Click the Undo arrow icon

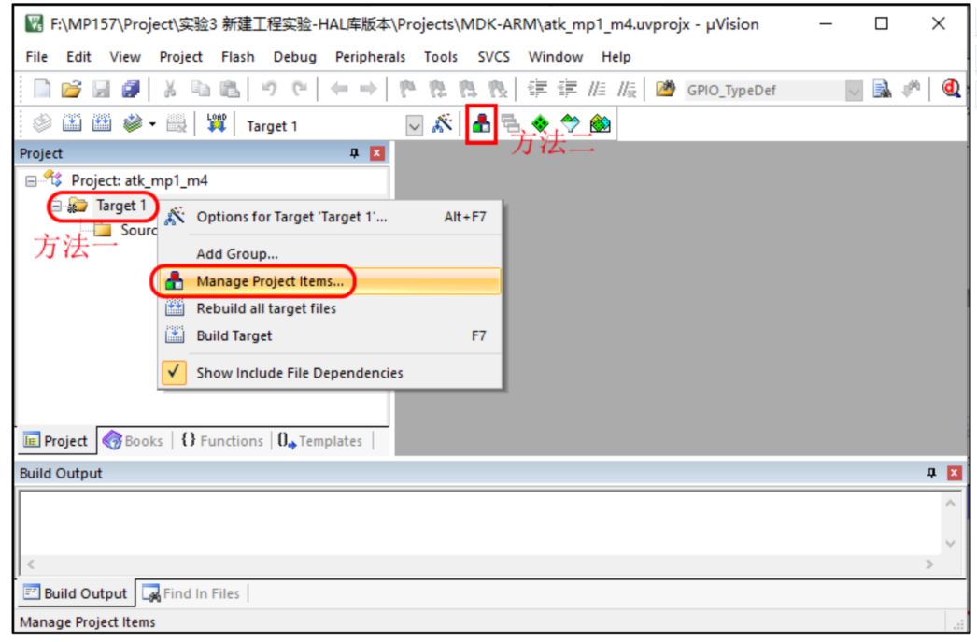click(x=269, y=89)
